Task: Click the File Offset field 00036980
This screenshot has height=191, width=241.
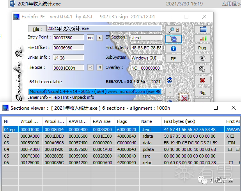Action: click(x=68, y=48)
